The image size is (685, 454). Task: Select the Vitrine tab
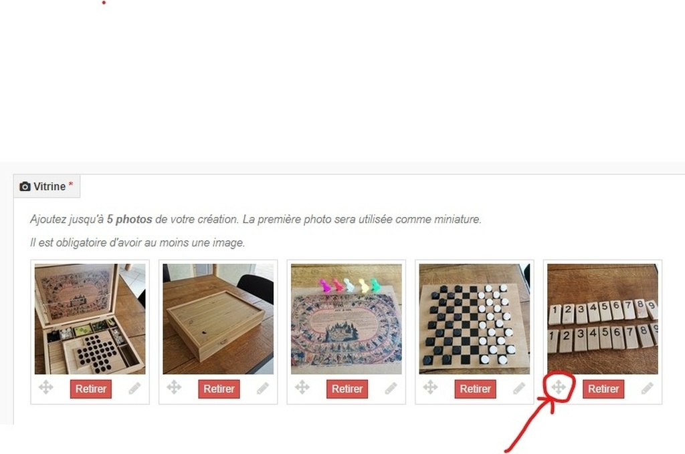(47, 187)
